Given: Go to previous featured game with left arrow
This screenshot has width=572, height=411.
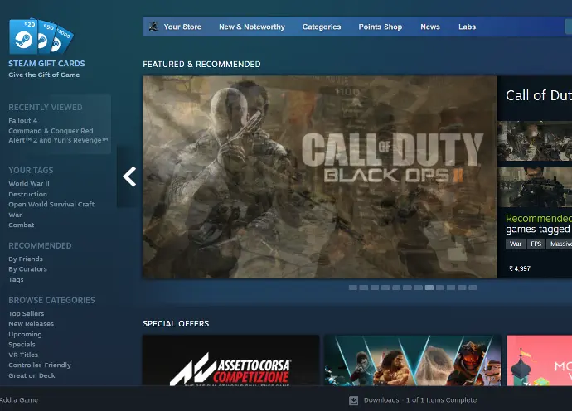Looking at the screenshot, I should coord(128,176).
